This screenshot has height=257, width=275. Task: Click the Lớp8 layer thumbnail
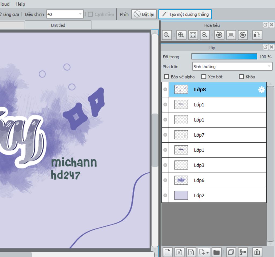181,89
